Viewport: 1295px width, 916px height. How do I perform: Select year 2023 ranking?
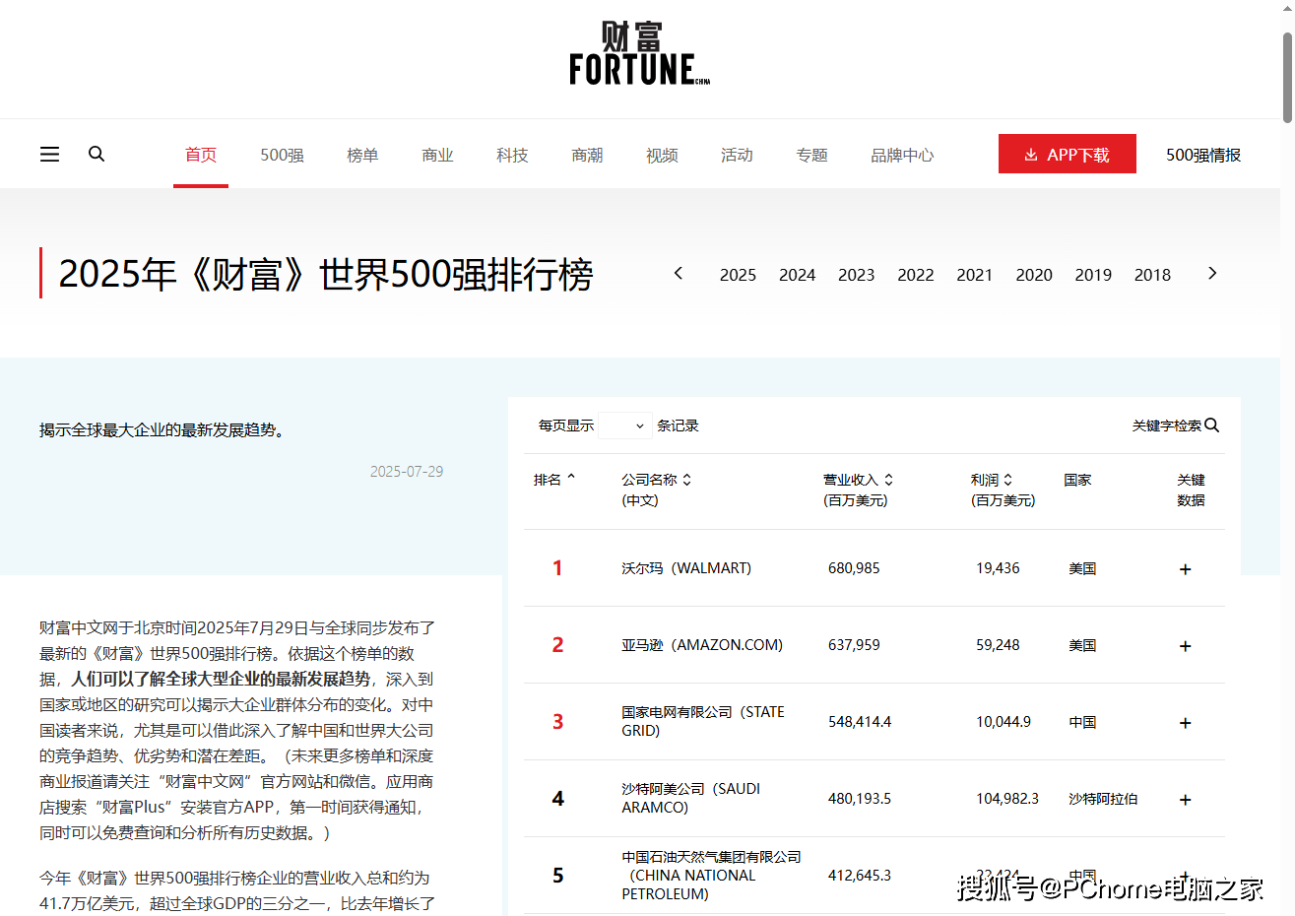[x=856, y=275]
